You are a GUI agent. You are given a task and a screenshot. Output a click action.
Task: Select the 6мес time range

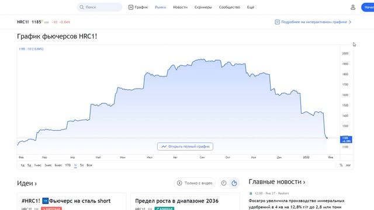tap(58, 165)
